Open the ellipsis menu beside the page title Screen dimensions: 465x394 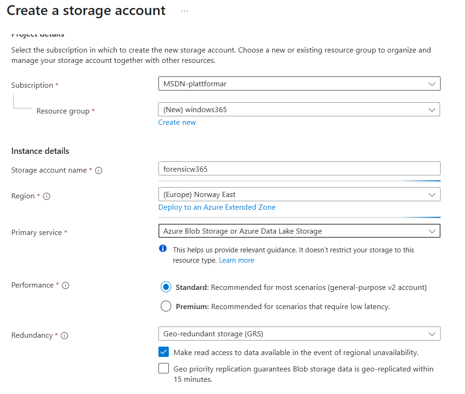(184, 11)
